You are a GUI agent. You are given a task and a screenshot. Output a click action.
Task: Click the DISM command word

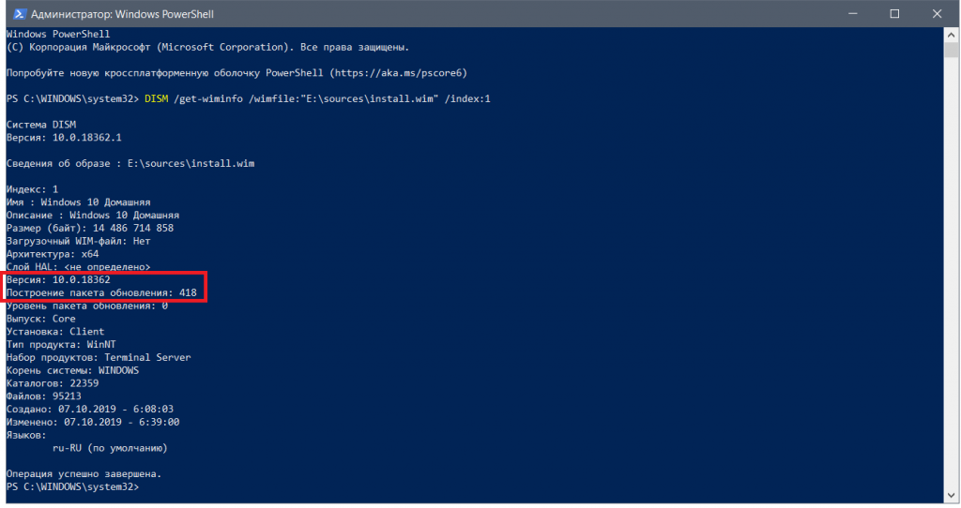[156, 98]
